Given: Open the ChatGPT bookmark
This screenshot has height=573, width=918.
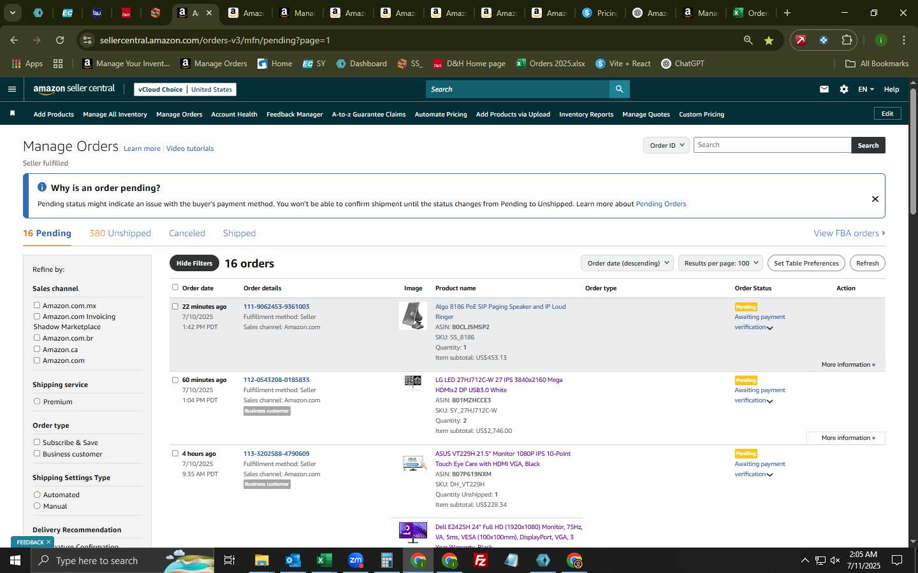Looking at the screenshot, I should tap(683, 64).
